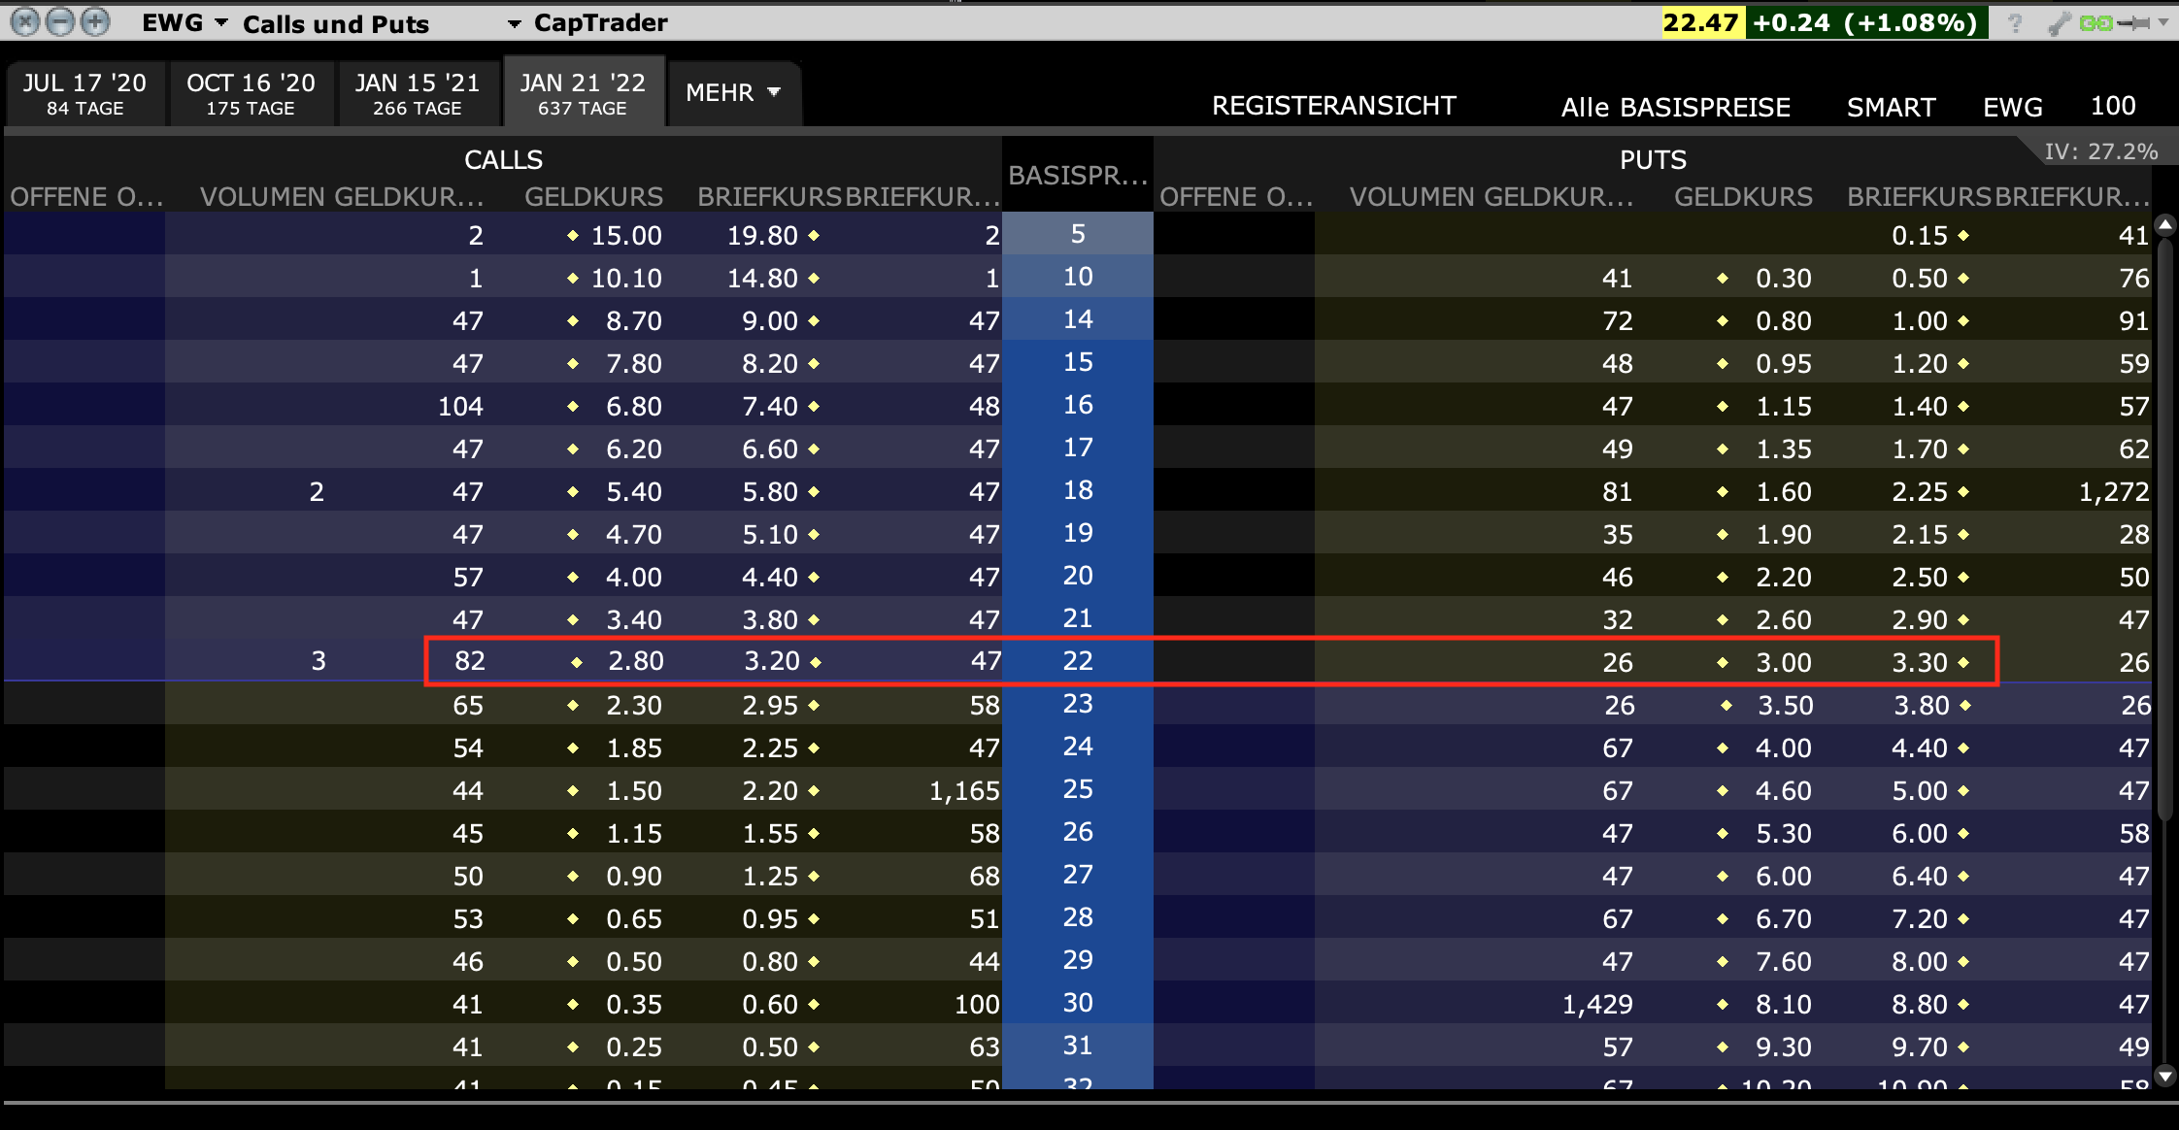Click the pushpin icon in title bar
2179x1130 pixels.
coord(2133,23)
